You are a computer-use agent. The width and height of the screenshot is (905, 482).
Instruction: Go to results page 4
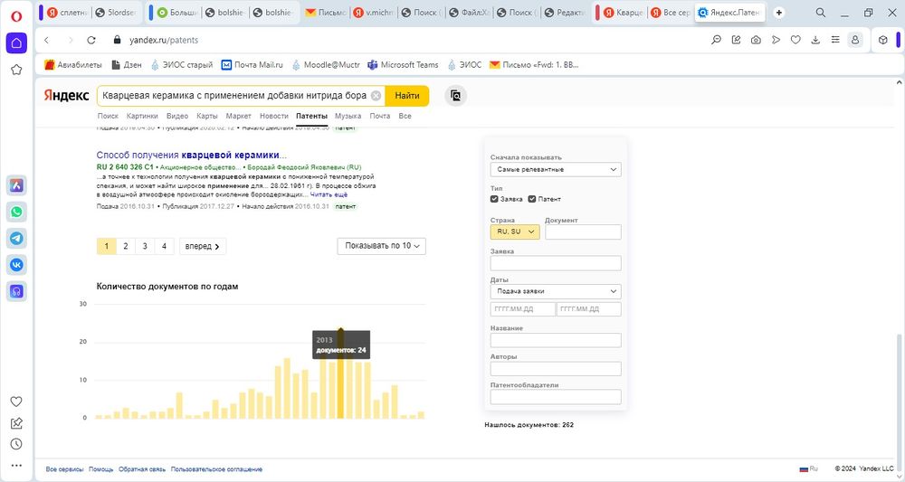pyautogui.click(x=164, y=246)
